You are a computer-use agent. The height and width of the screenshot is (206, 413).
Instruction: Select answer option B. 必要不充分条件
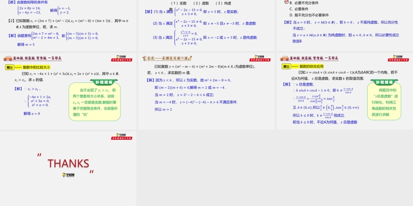[x=304, y=3]
